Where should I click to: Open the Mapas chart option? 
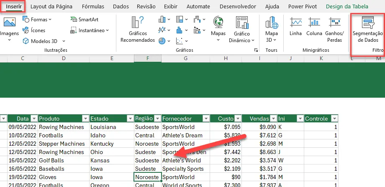pos(218,29)
